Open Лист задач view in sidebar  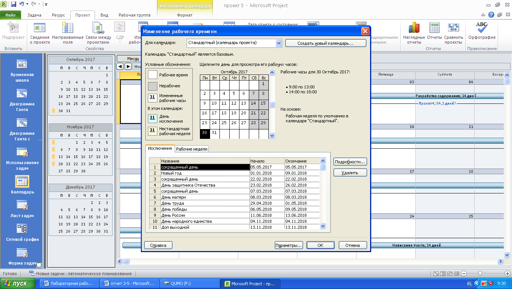(x=22, y=208)
